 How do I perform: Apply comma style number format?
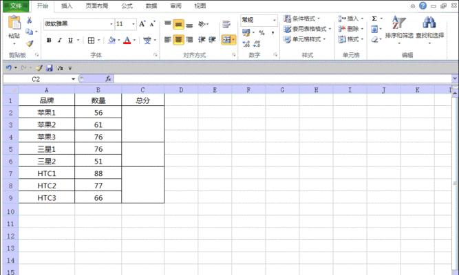tap(273, 33)
